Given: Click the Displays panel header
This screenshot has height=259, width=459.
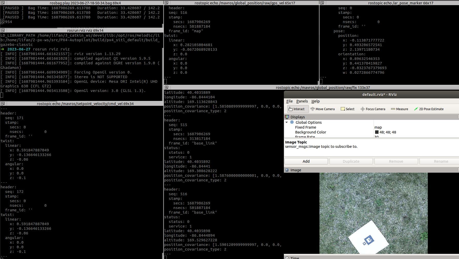Looking at the screenshot, I should [297, 117].
